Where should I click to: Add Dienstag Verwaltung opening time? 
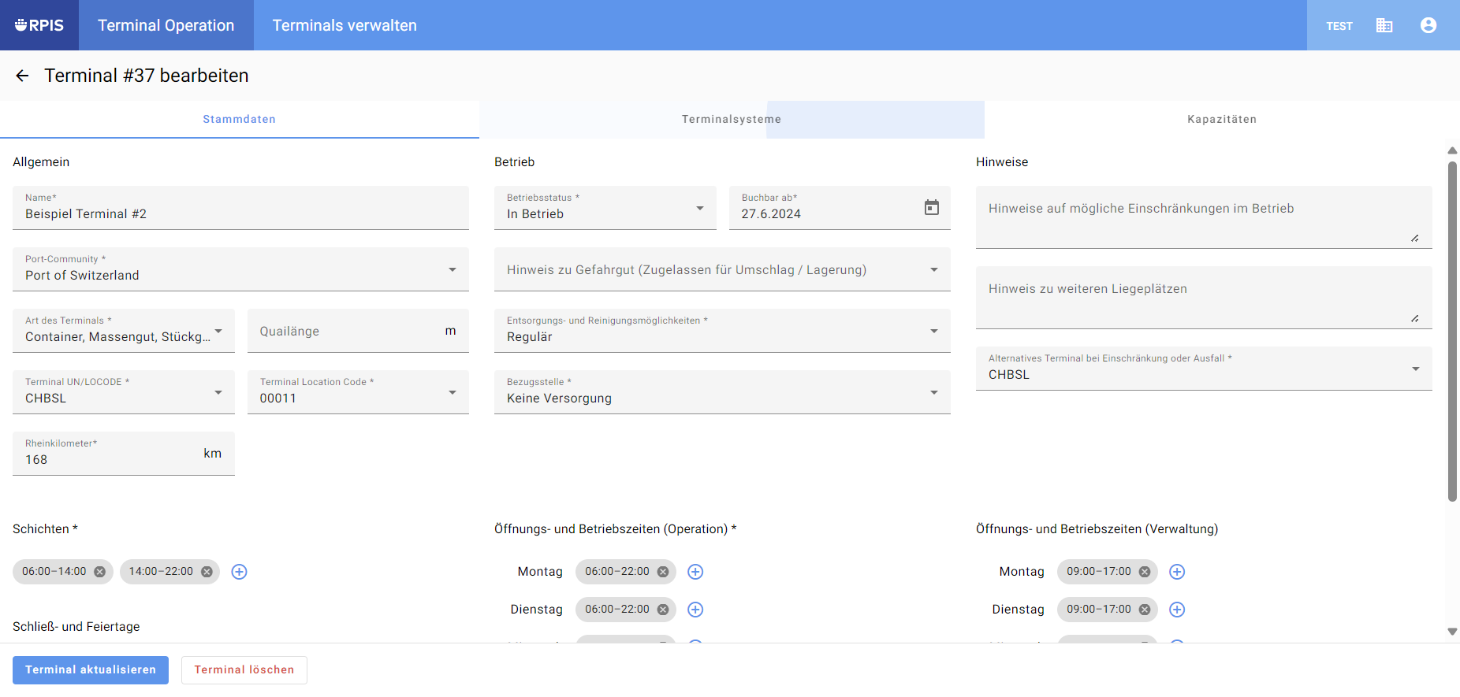1177,610
